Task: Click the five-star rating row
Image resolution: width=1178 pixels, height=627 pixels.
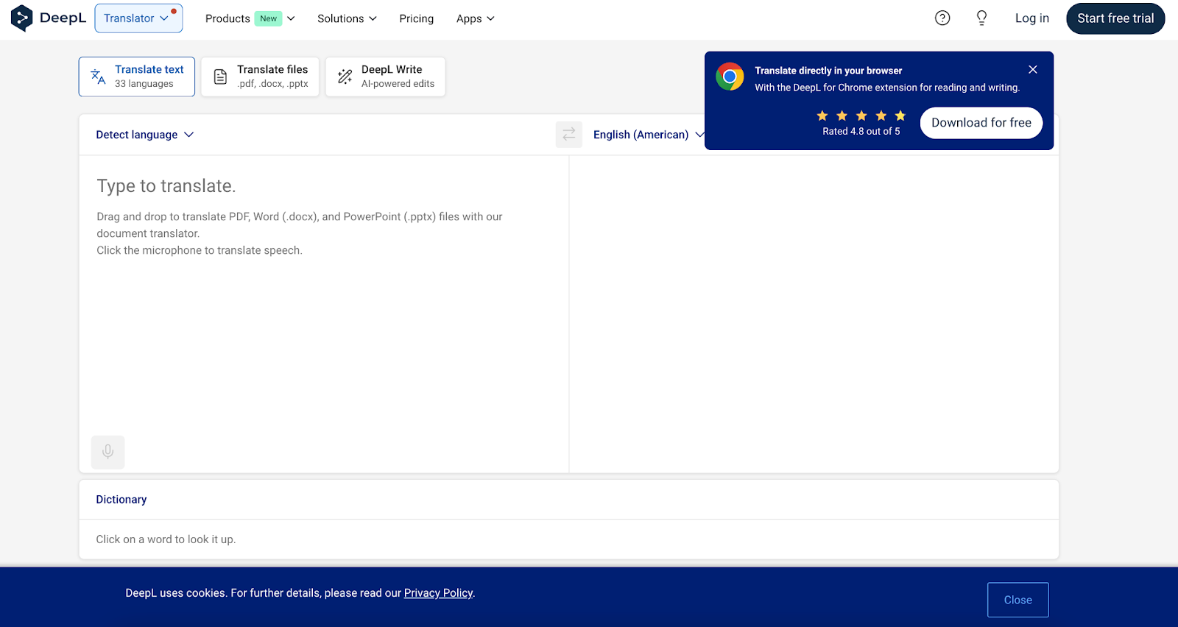Action: (861, 116)
